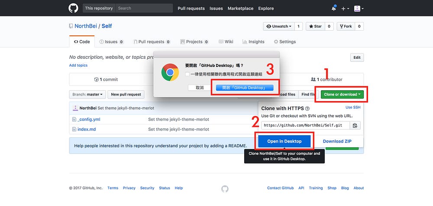Screen dimensions: 433x206
Task: Open footer Terms link
Action: (113, 188)
